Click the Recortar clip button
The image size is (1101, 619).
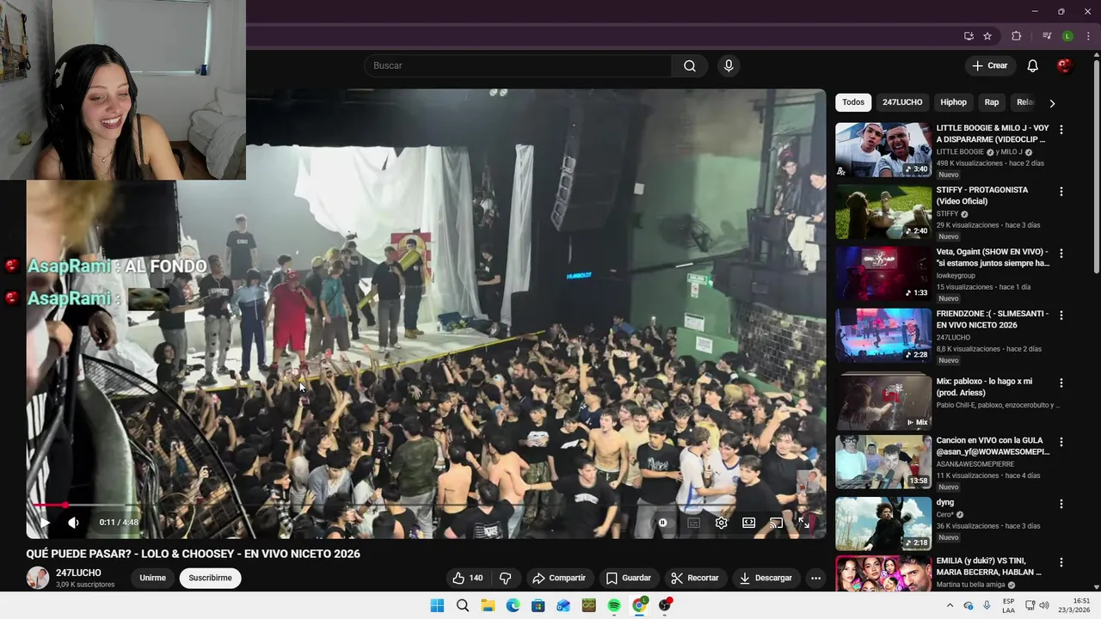pyautogui.click(x=695, y=578)
